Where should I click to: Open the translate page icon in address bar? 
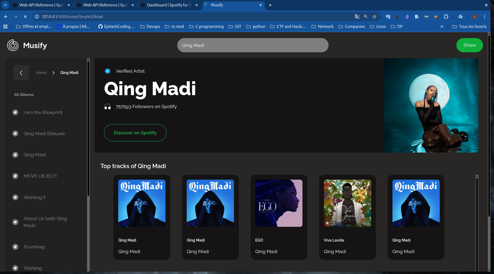click(357, 17)
